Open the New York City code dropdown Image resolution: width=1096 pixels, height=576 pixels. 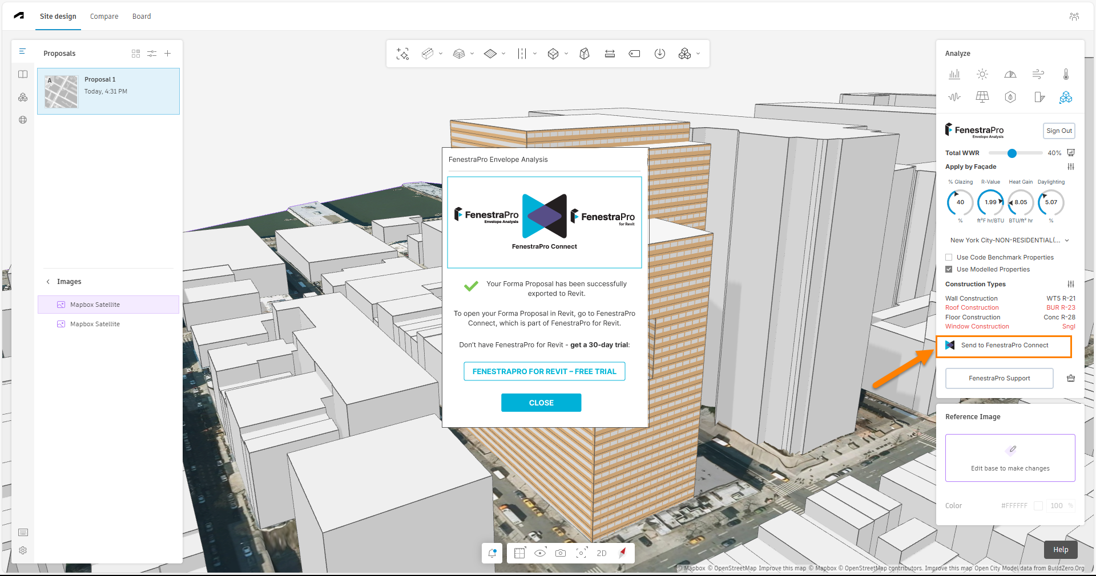tap(1009, 240)
